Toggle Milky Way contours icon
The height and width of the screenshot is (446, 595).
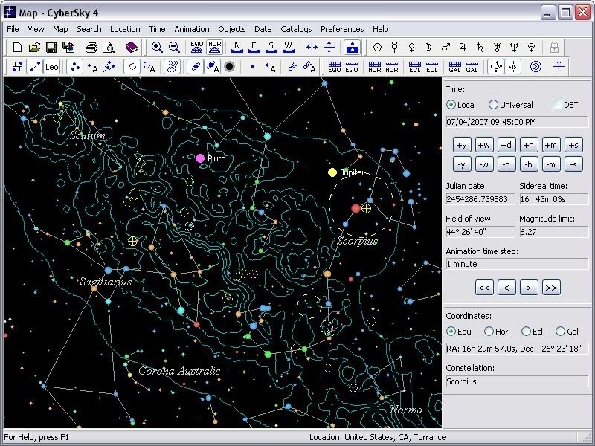[173, 67]
